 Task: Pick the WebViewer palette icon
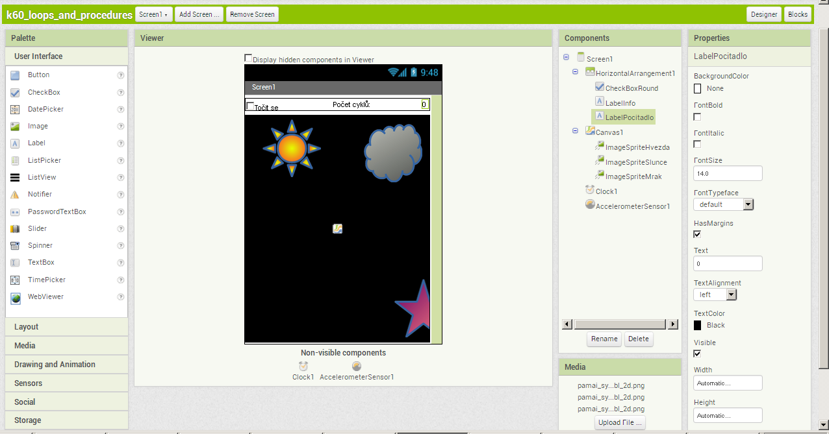15,297
